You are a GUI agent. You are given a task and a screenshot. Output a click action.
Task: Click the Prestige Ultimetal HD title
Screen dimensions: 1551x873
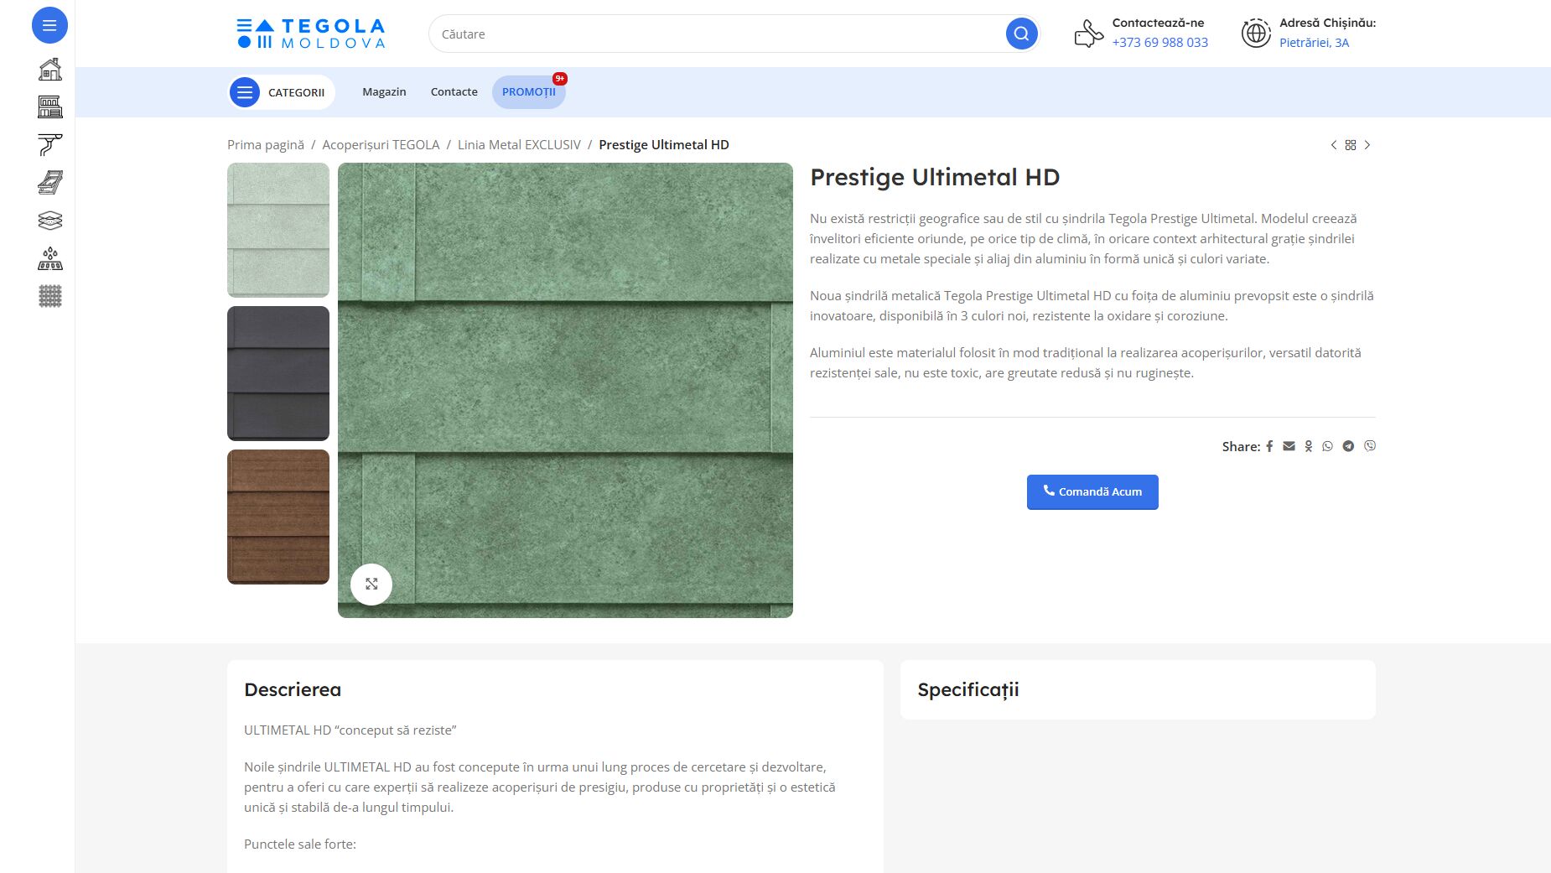(x=935, y=178)
